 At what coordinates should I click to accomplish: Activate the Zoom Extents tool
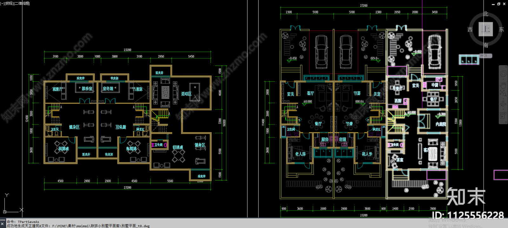click(503, 94)
